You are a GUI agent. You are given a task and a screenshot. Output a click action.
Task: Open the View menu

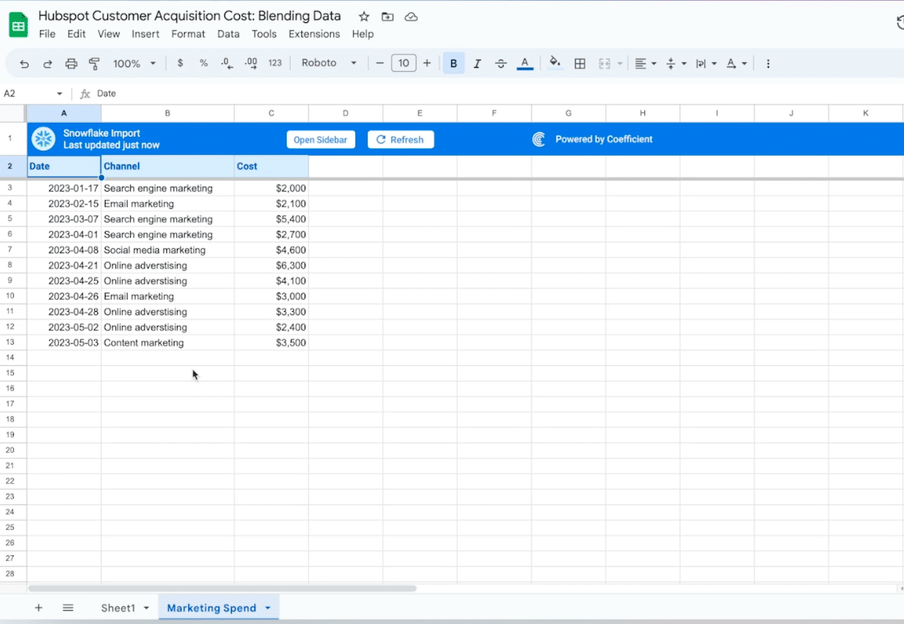[108, 34]
